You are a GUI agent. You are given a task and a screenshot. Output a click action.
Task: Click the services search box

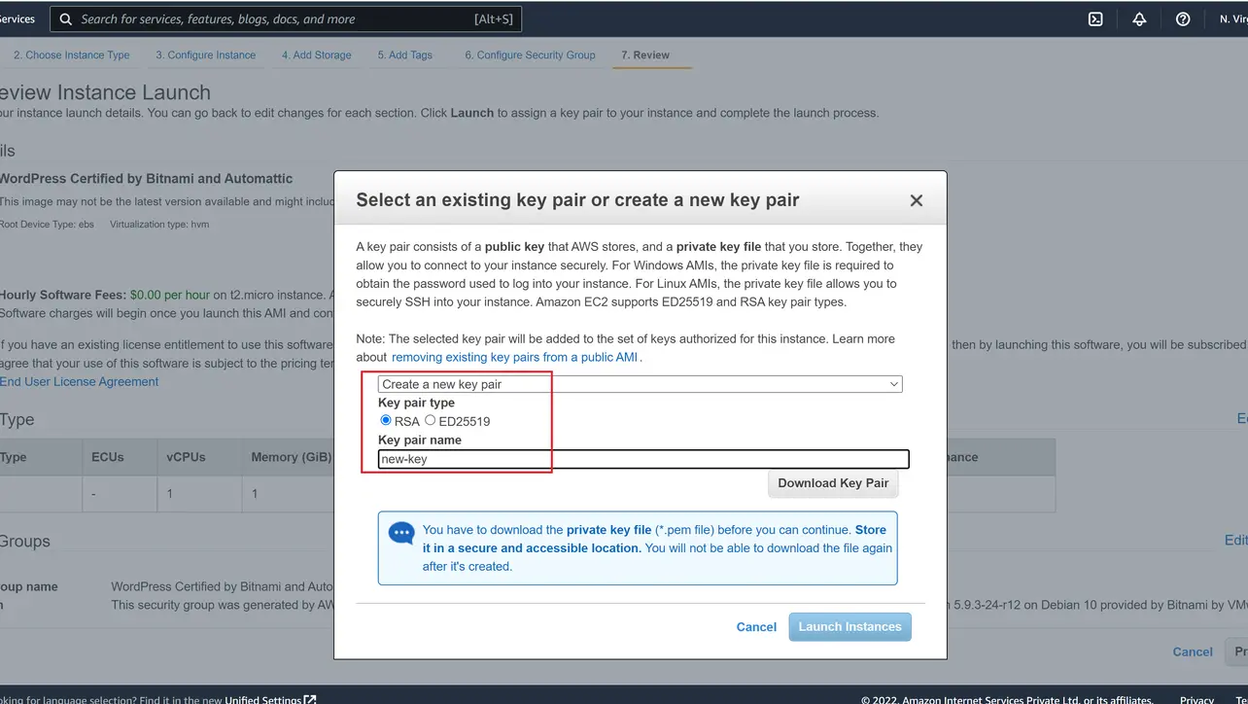(x=286, y=18)
